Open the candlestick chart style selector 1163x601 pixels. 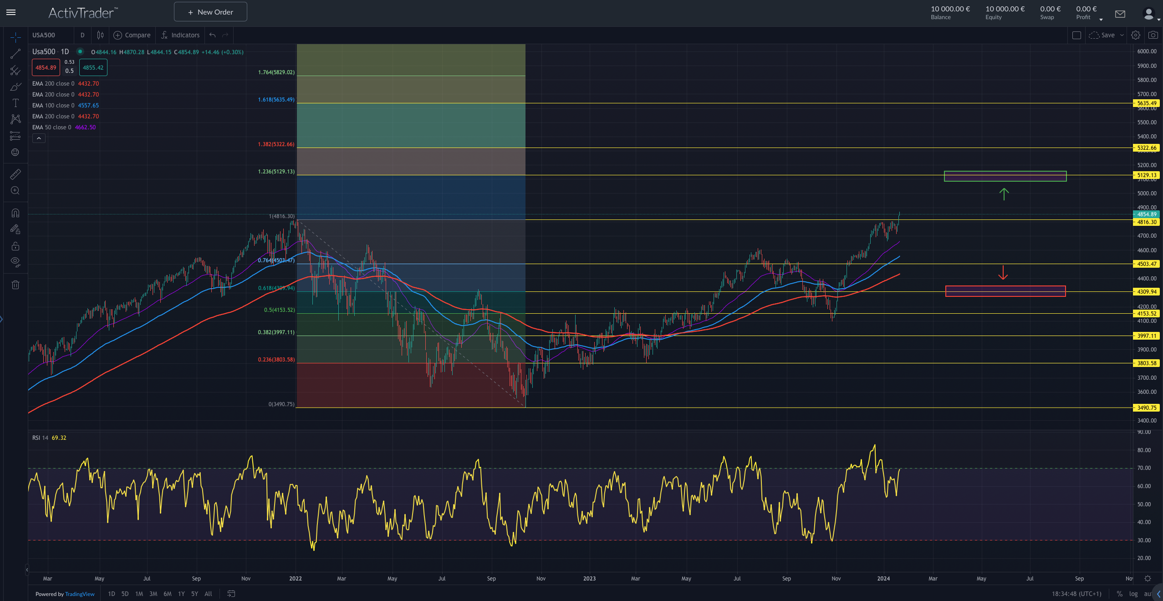click(x=100, y=35)
